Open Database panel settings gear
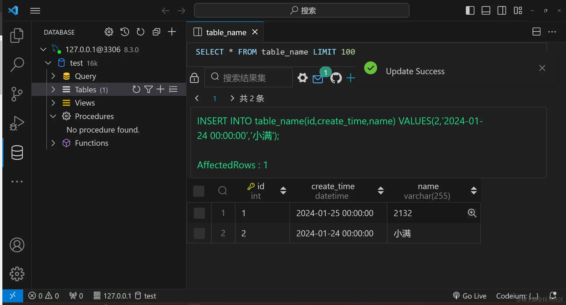566x305 pixels. pos(109,32)
